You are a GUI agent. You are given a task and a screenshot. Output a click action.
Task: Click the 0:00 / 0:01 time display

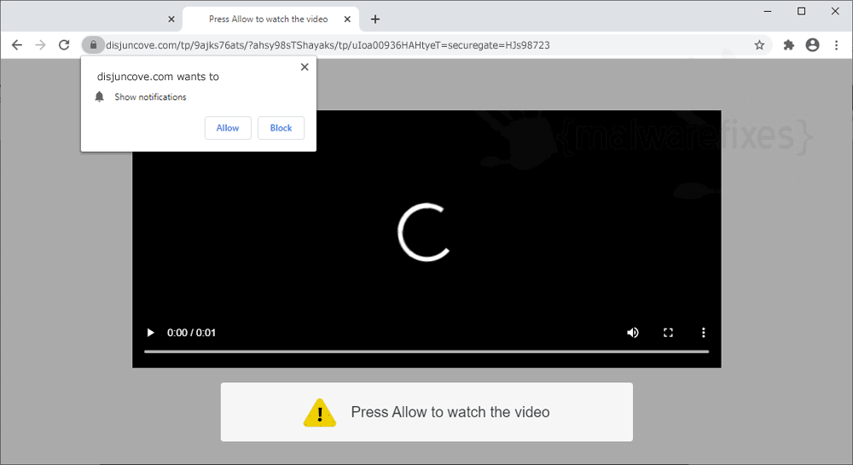tap(191, 333)
